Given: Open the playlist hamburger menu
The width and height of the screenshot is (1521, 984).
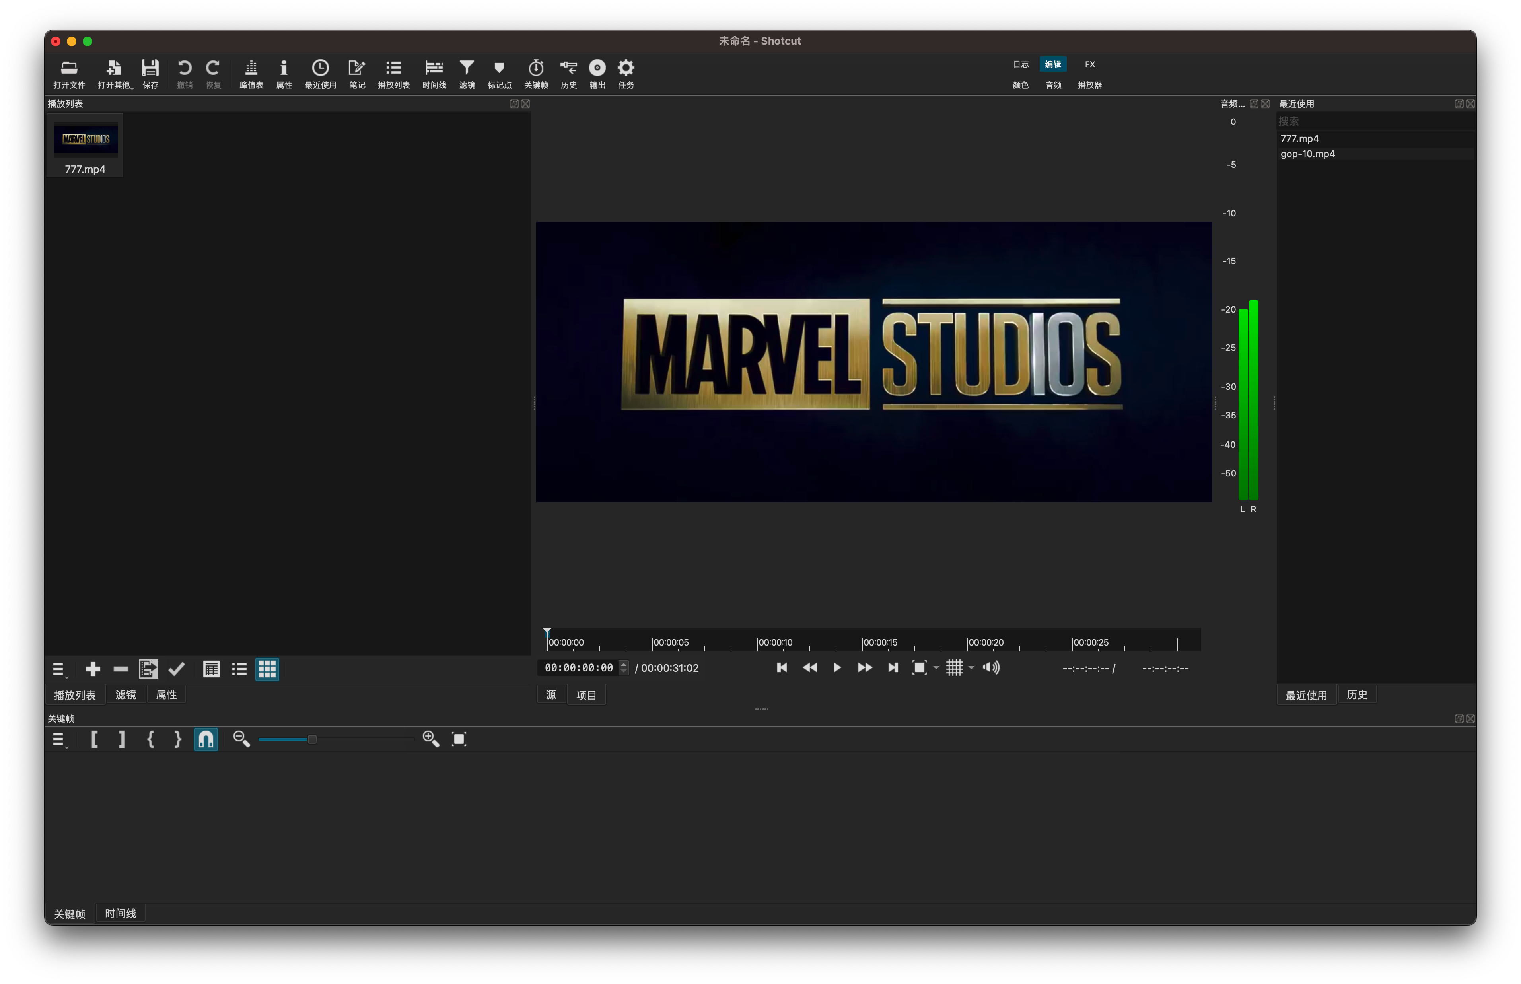Looking at the screenshot, I should click(x=59, y=670).
